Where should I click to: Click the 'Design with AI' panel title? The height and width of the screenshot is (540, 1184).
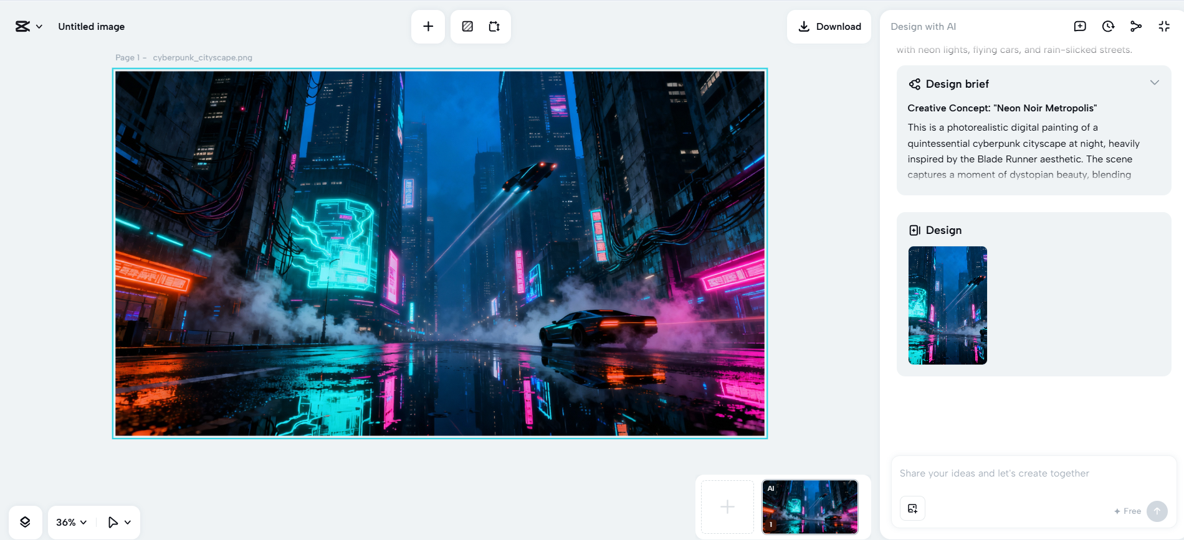[923, 27]
